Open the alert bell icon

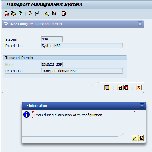(47, 13)
